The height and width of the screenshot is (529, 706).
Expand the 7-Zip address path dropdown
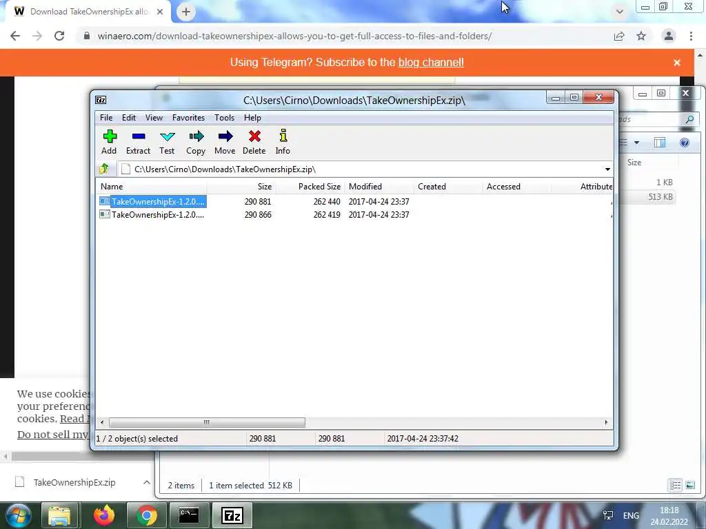tap(607, 169)
